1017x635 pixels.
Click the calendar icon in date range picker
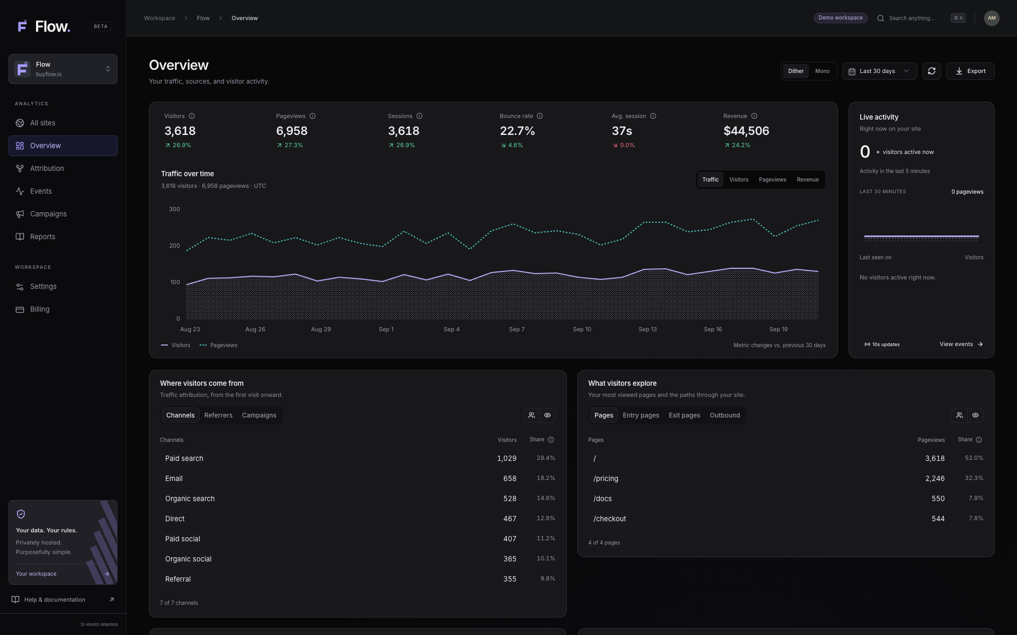(852, 71)
